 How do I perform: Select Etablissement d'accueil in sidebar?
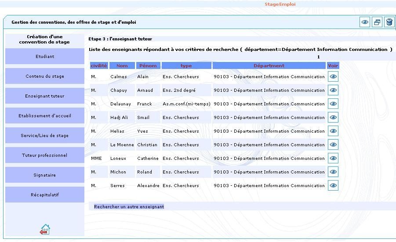click(x=45, y=116)
